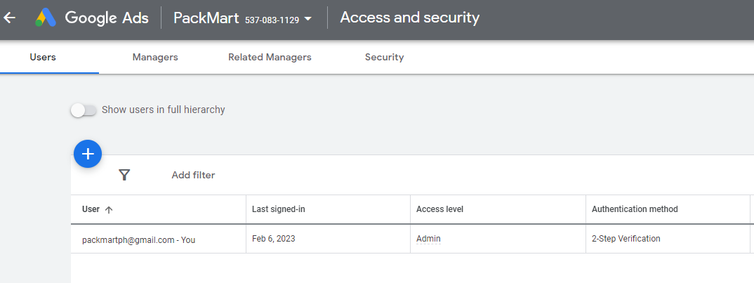Image resolution: width=754 pixels, height=283 pixels.
Task: Switch to the Related Managers tab
Action: [270, 58]
